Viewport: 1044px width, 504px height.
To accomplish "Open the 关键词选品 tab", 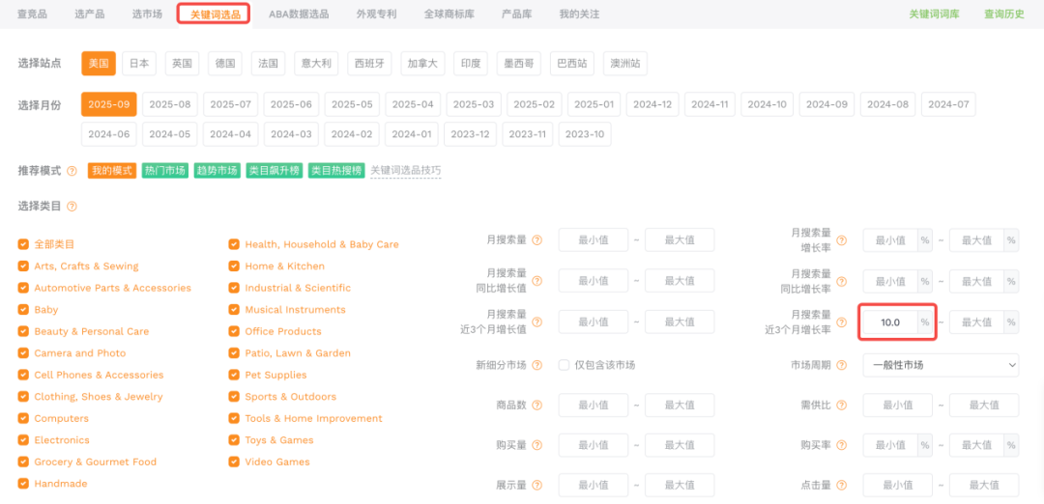I will click(215, 14).
